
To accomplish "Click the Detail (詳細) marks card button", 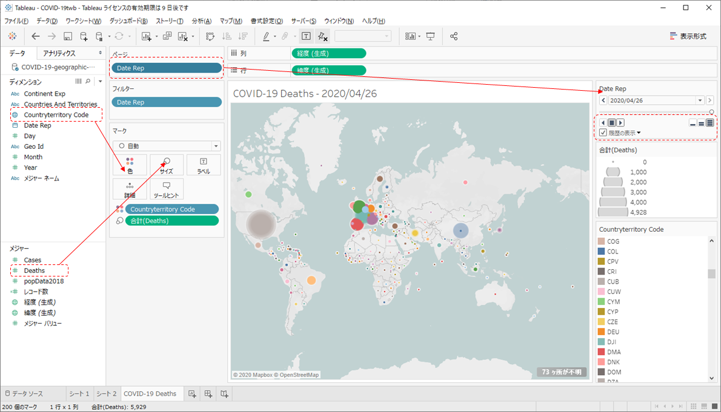I will [130, 189].
